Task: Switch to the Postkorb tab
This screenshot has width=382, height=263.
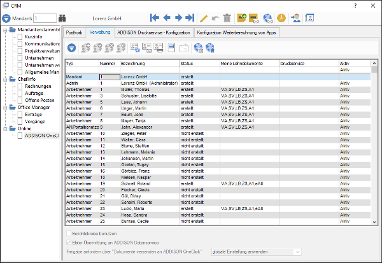Action: point(74,32)
